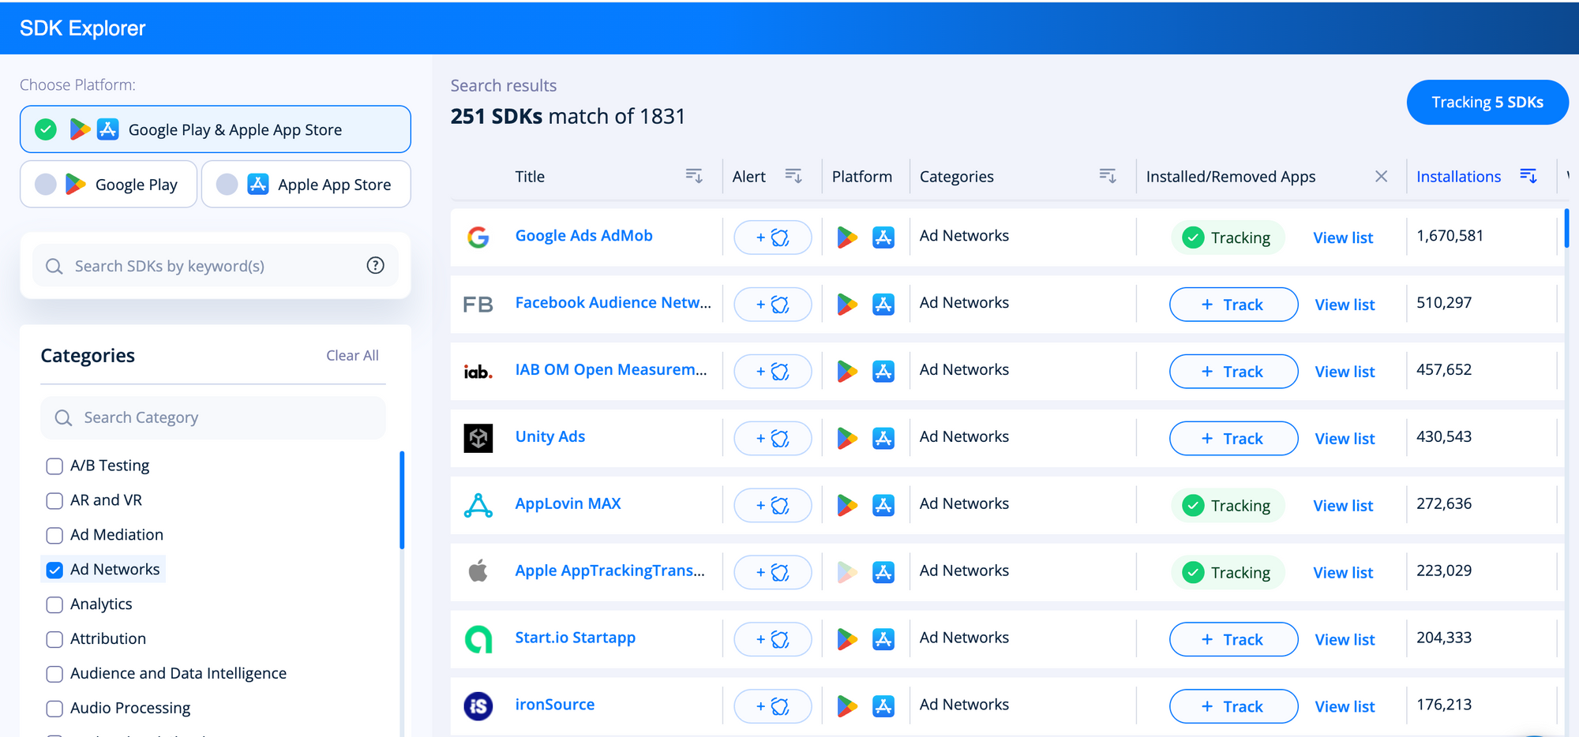Select the Apple App Store platform option
The height and width of the screenshot is (737, 1579).
(306, 184)
